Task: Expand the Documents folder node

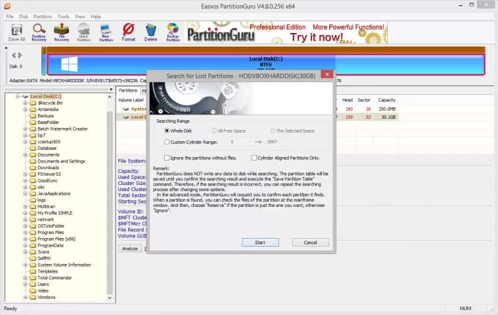Action: point(25,155)
